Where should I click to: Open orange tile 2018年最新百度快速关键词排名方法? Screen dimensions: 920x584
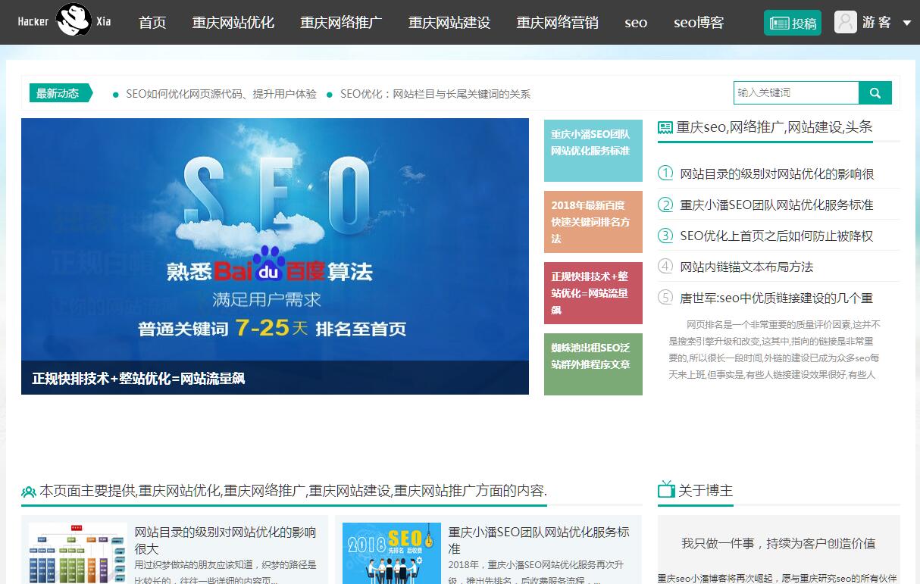593,222
